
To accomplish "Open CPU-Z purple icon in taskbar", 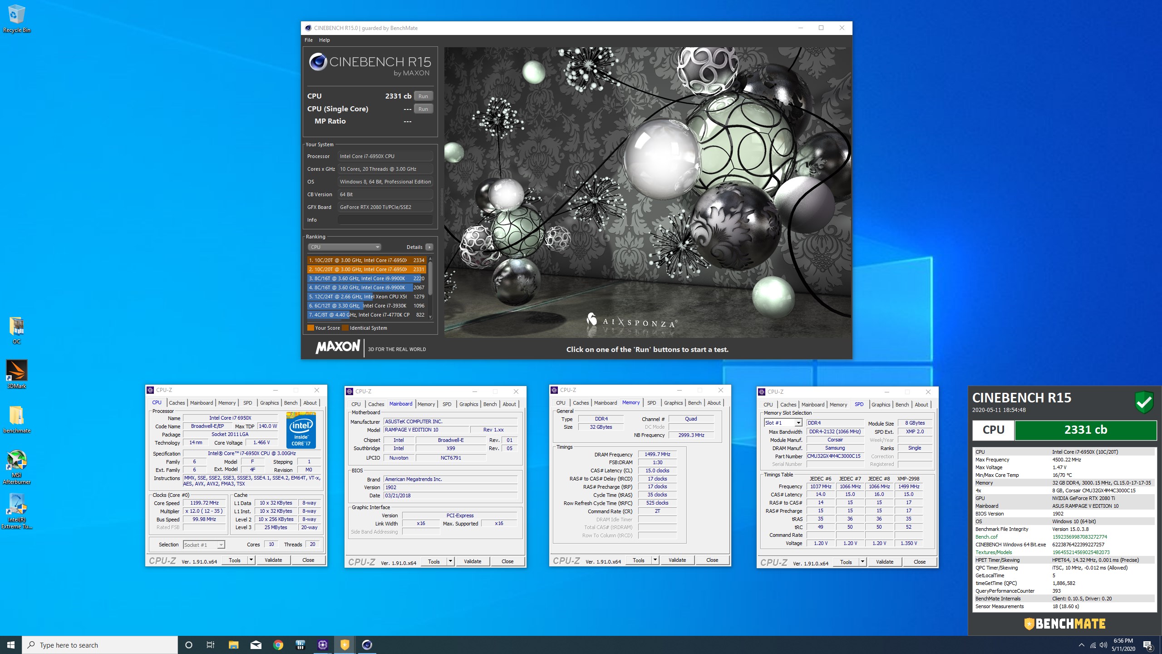I will click(323, 645).
